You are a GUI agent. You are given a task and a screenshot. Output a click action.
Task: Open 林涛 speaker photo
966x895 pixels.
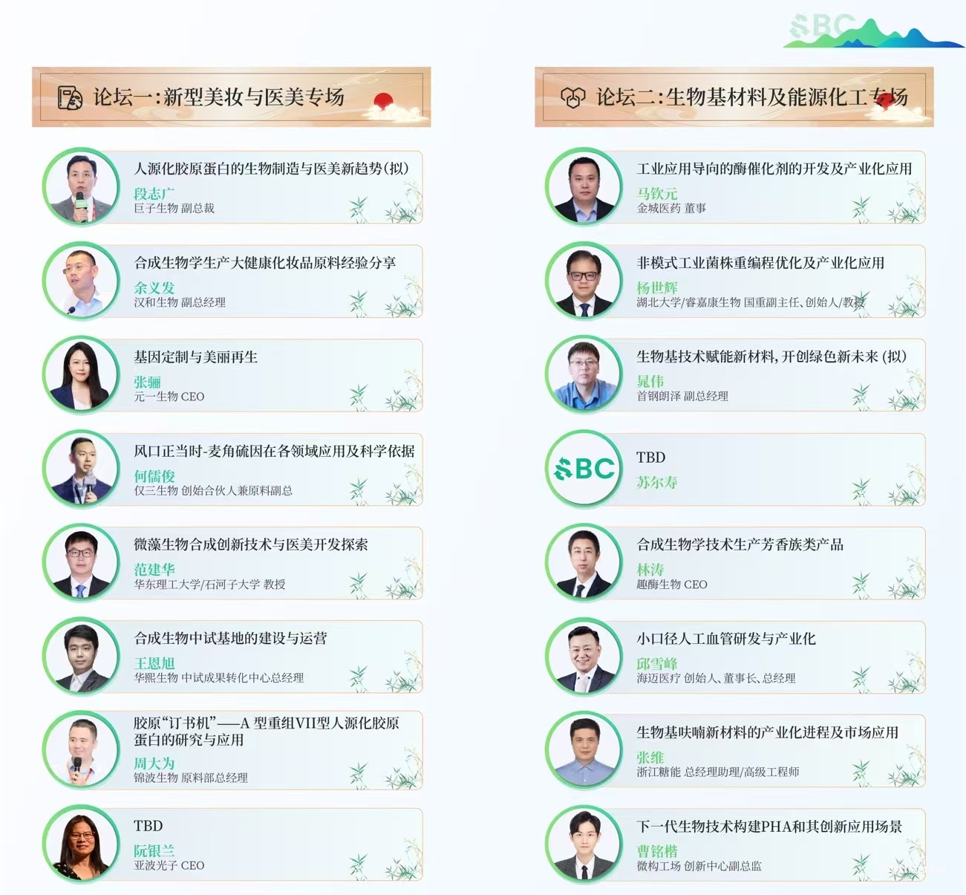[584, 562]
